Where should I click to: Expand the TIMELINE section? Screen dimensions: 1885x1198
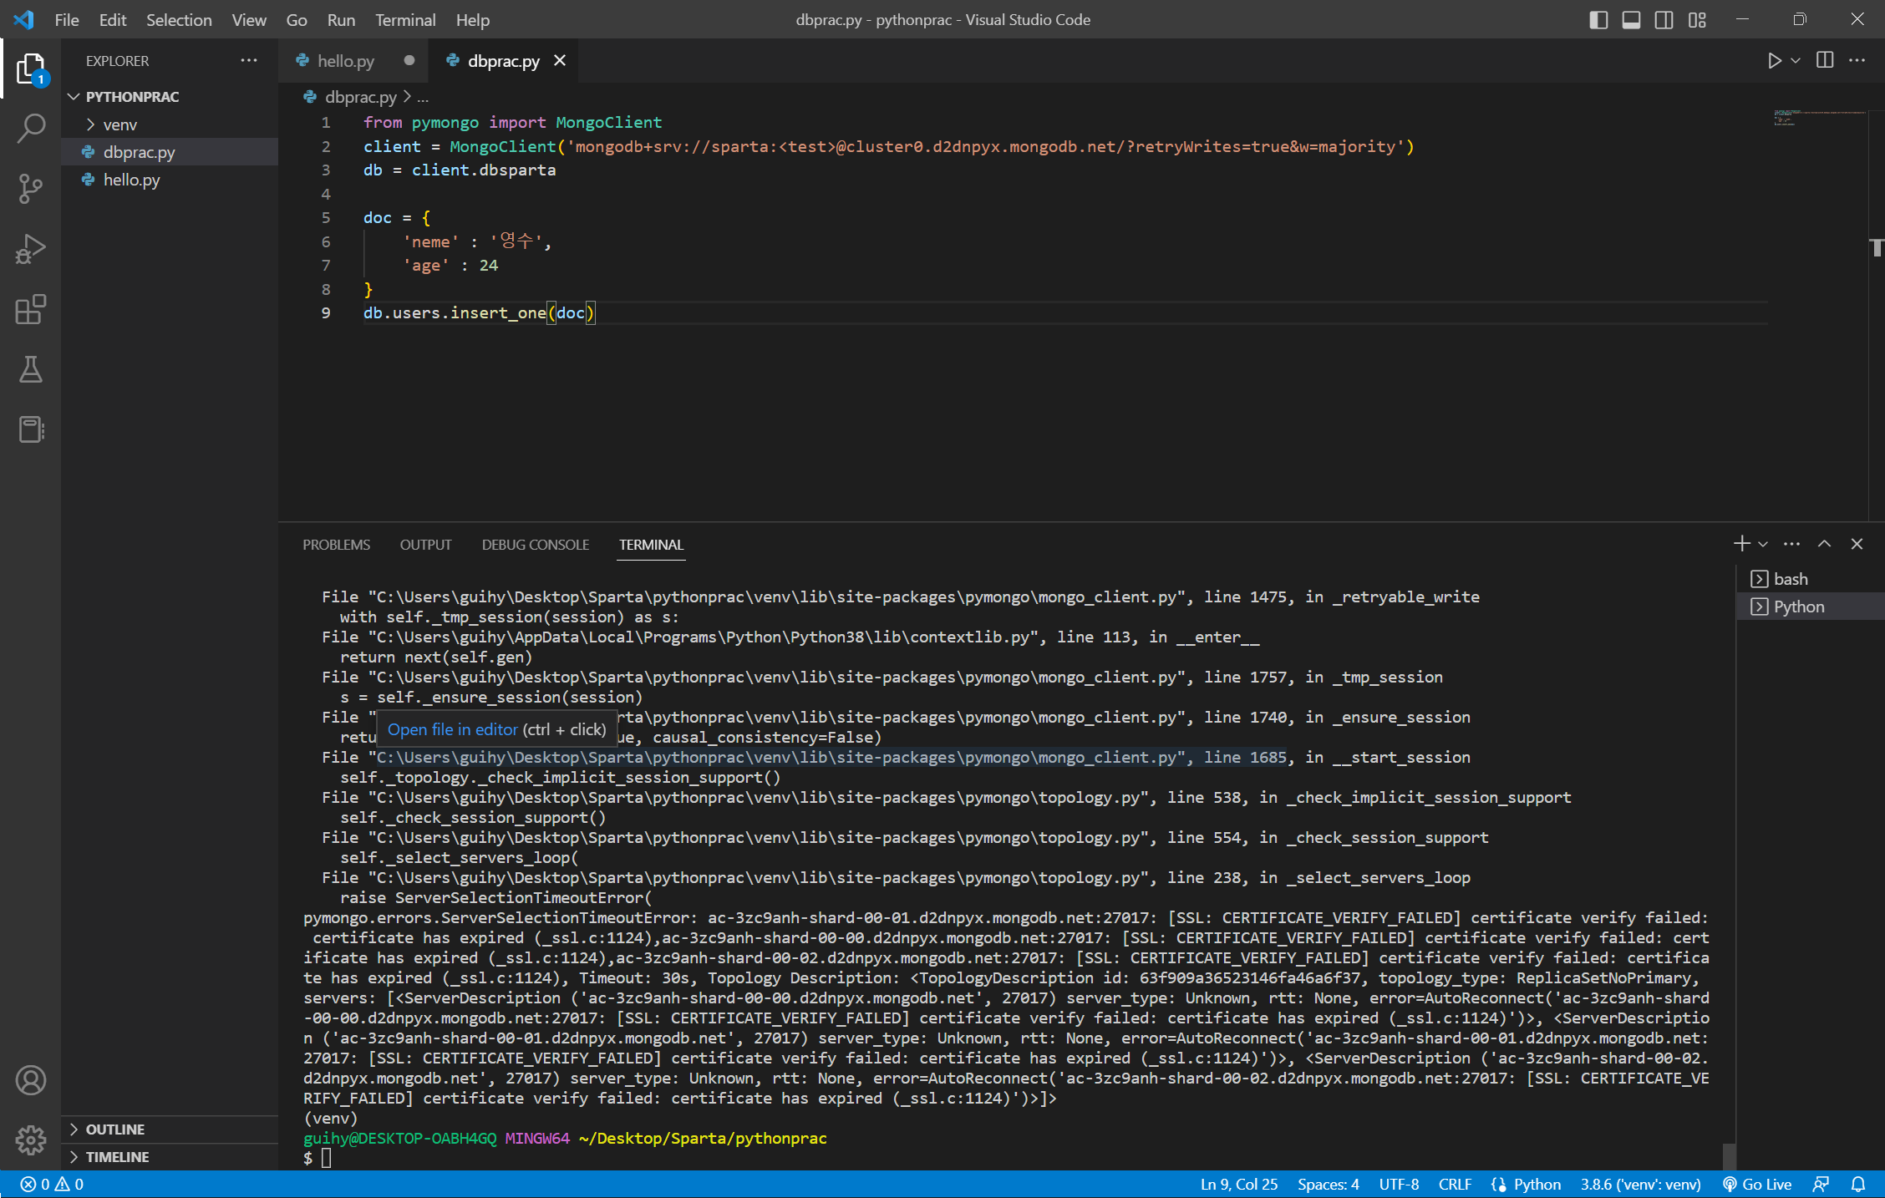[x=74, y=1157]
